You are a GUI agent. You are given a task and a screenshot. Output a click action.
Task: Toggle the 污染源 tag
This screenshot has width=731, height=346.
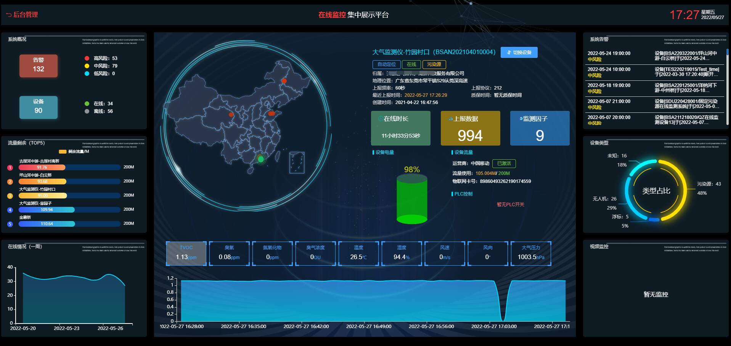[x=434, y=64]
